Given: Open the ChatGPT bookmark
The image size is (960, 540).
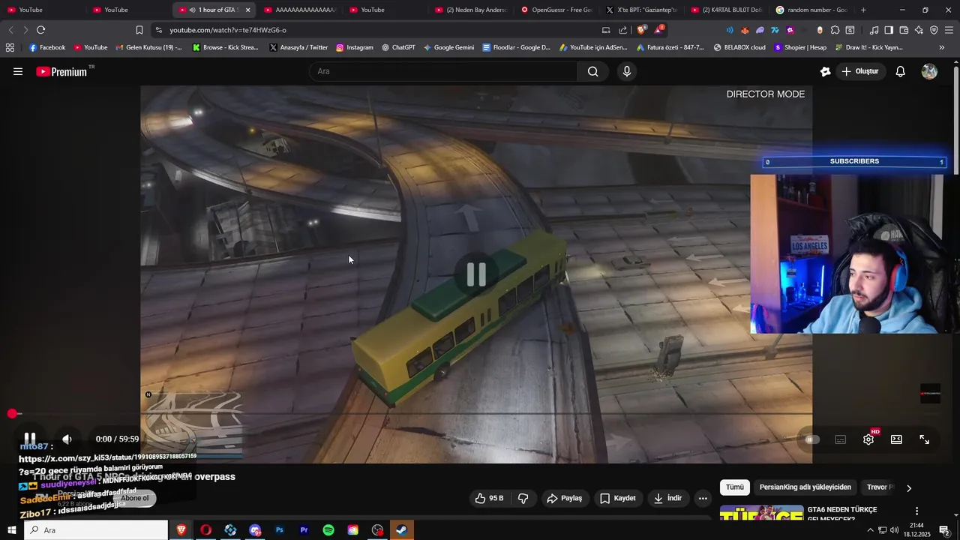Looking at the screenshot, I should [398, 47].
